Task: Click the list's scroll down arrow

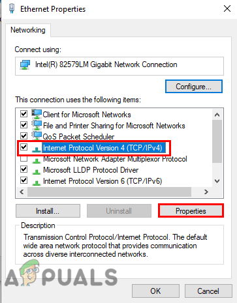Action: [217, 181]
